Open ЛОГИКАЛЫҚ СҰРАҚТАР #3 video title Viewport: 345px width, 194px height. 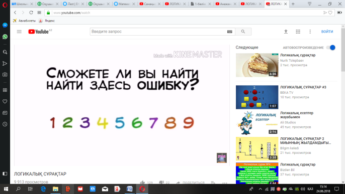(x=303, y=87)
